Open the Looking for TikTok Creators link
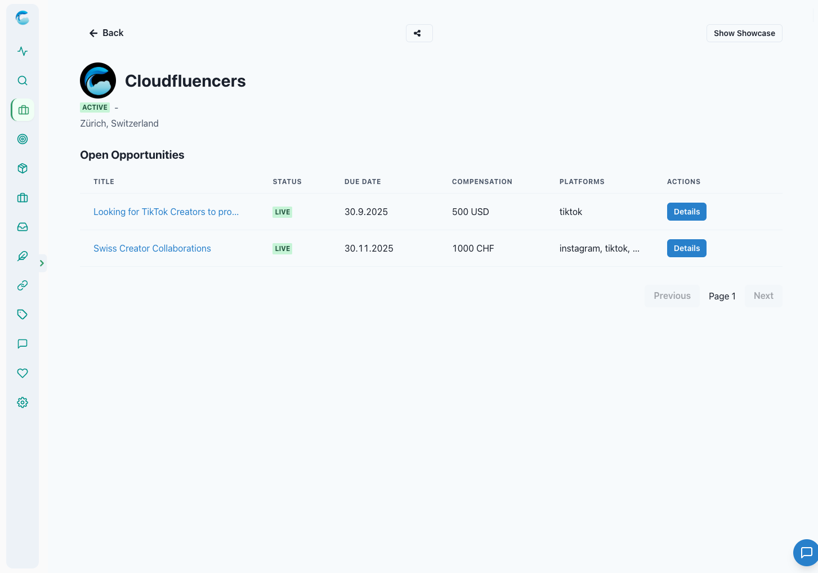Image resolution: width=818 pixels, height=573 pixels. click(x=166, y=212)
